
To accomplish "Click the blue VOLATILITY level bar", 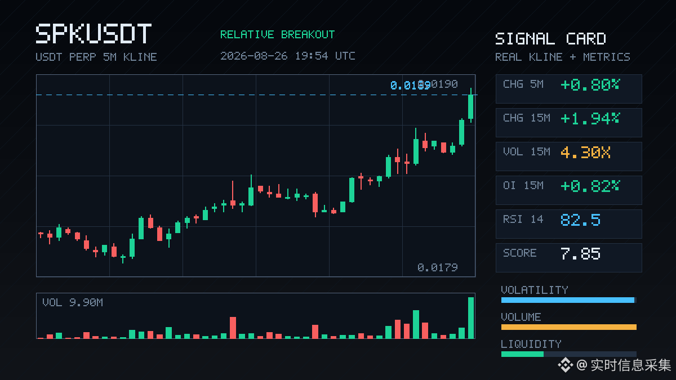I will click(568, 300).
